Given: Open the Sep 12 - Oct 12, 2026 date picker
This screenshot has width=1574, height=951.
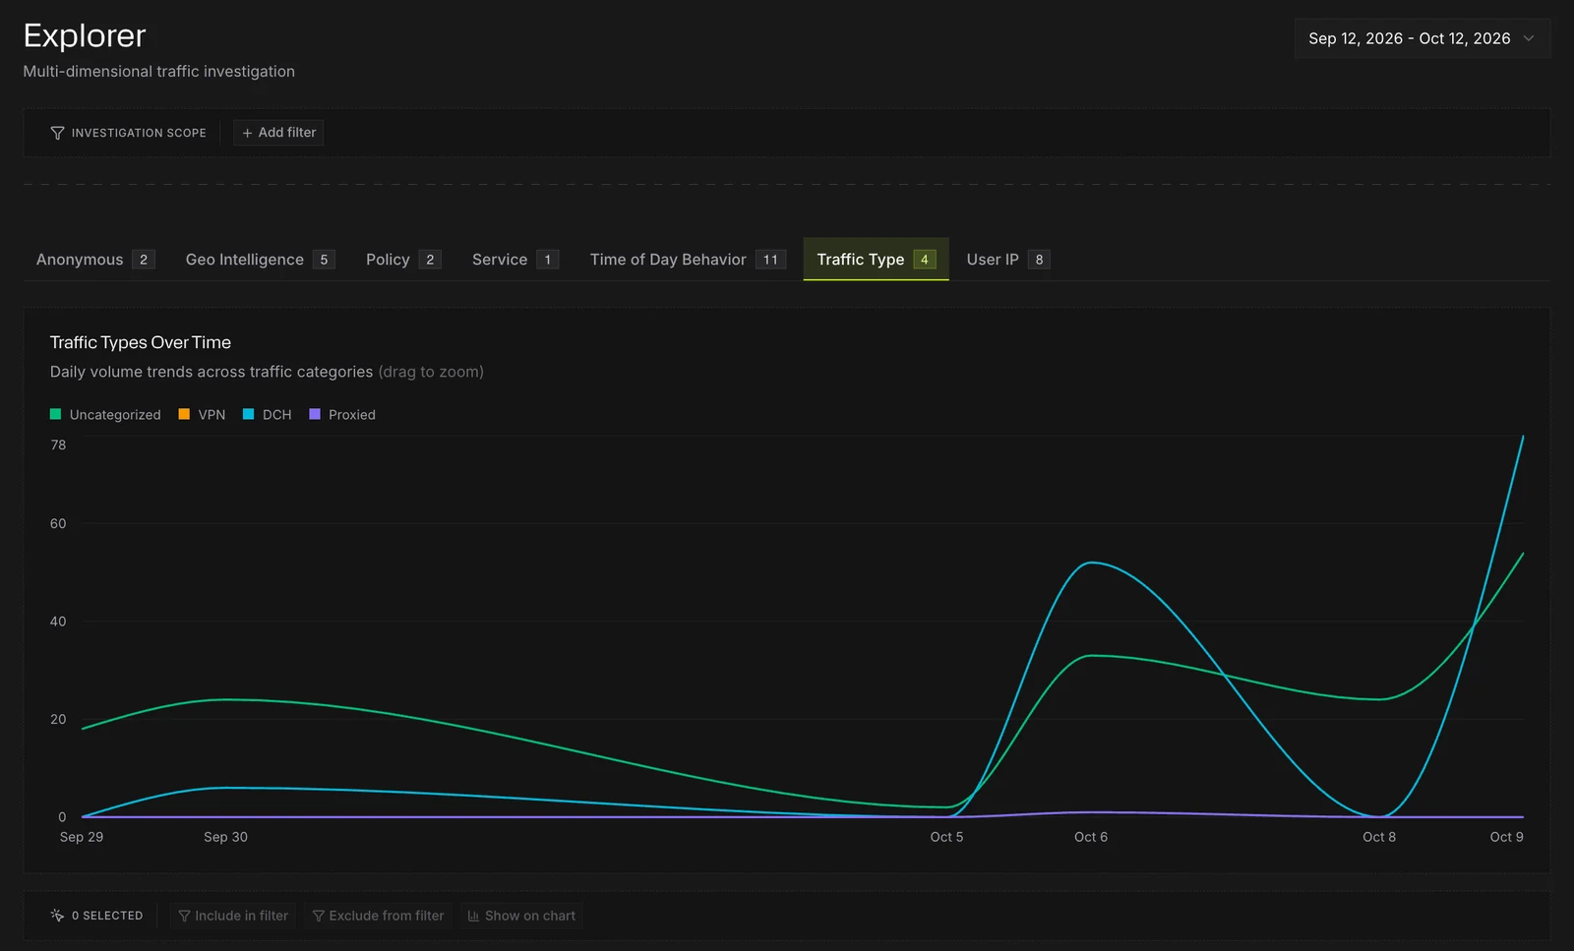Looking at the screenshot, I should coord(1422,38).
